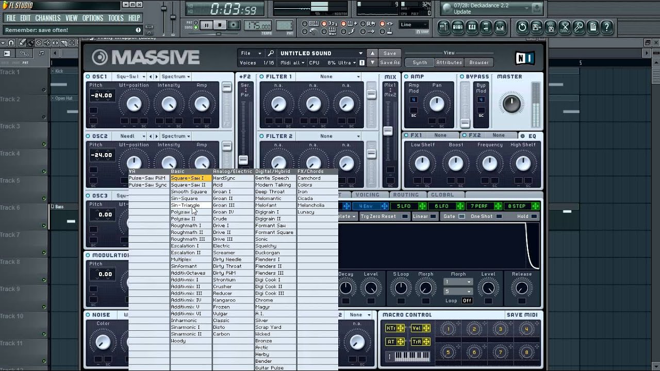This screenshot has height=371, width=660.
Task: Click the exclamation panic icon next to Ultra
Action: click(362, 63)
